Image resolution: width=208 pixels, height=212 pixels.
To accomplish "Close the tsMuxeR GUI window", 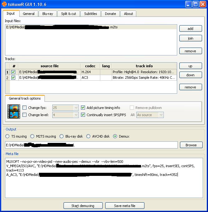I will [x=203, y=4].
